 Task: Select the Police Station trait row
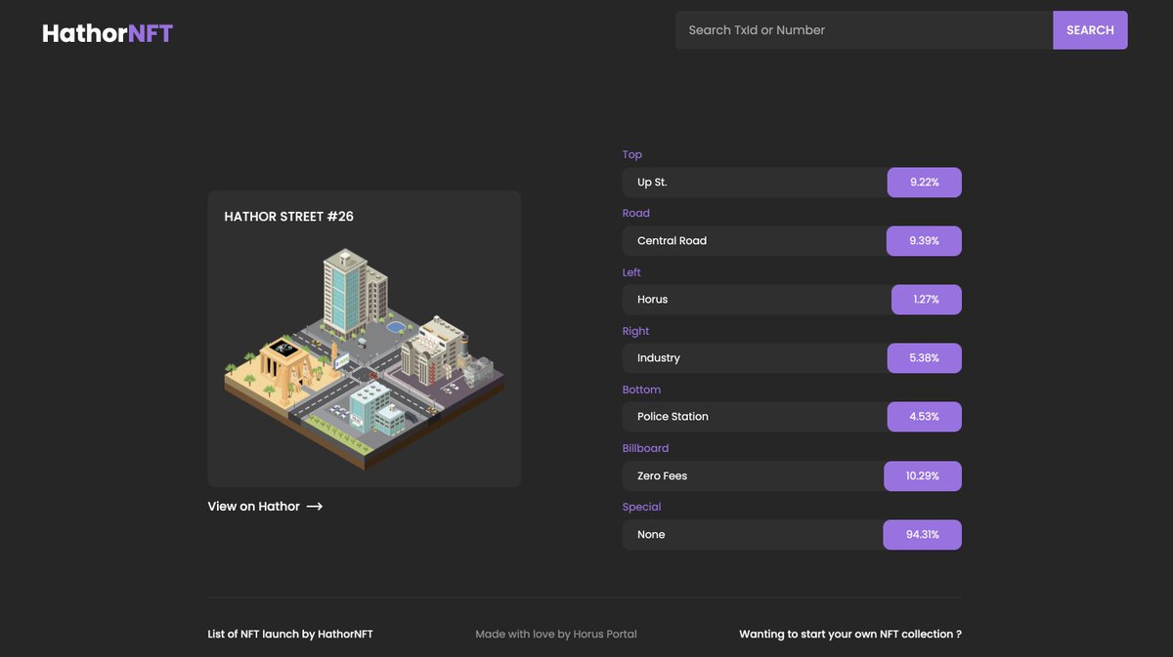coord(792,417)
